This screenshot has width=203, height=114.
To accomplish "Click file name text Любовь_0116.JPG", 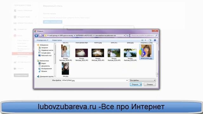I will (114, 60).
